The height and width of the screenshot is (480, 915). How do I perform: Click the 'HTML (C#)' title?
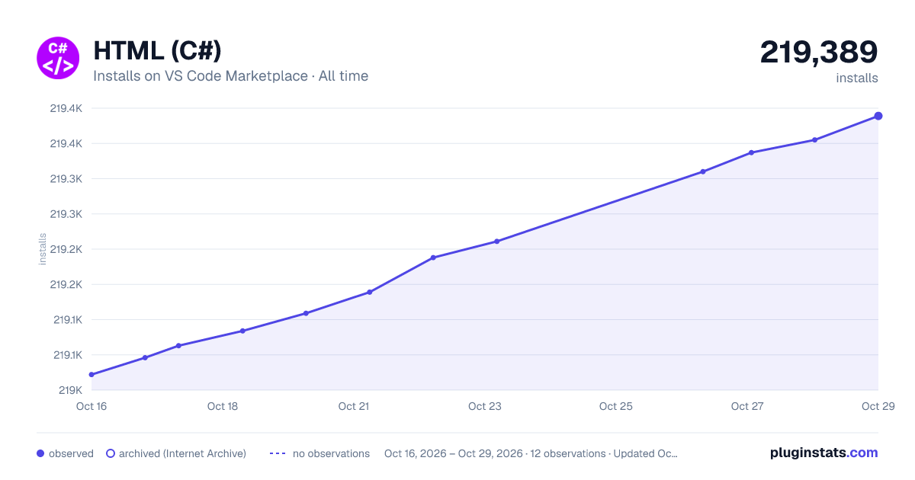pyautogui.click(x=157, y=50)
